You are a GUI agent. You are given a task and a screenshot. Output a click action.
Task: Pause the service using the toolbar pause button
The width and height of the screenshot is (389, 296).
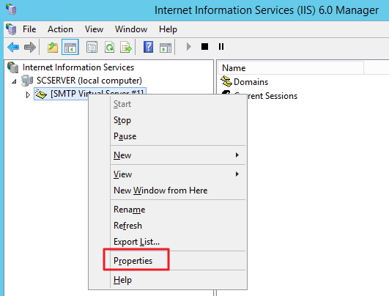pos(221,47)
